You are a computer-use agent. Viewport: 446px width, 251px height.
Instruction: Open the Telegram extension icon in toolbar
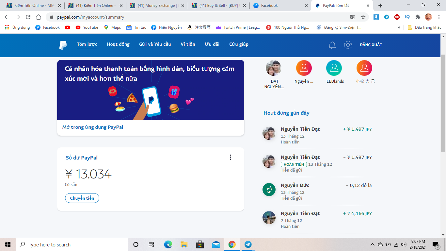pyautogui.click(x=387, y=17)
